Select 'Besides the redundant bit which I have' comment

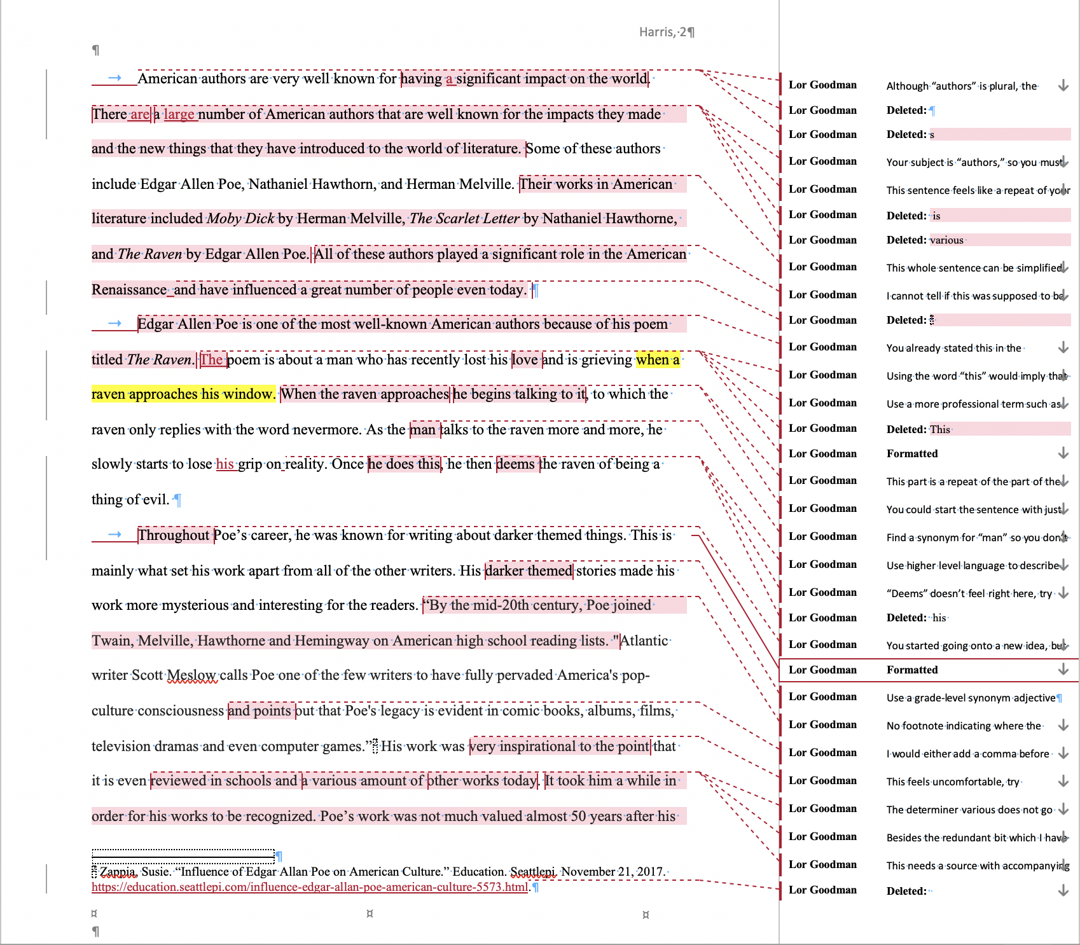[x=929, y=837]
